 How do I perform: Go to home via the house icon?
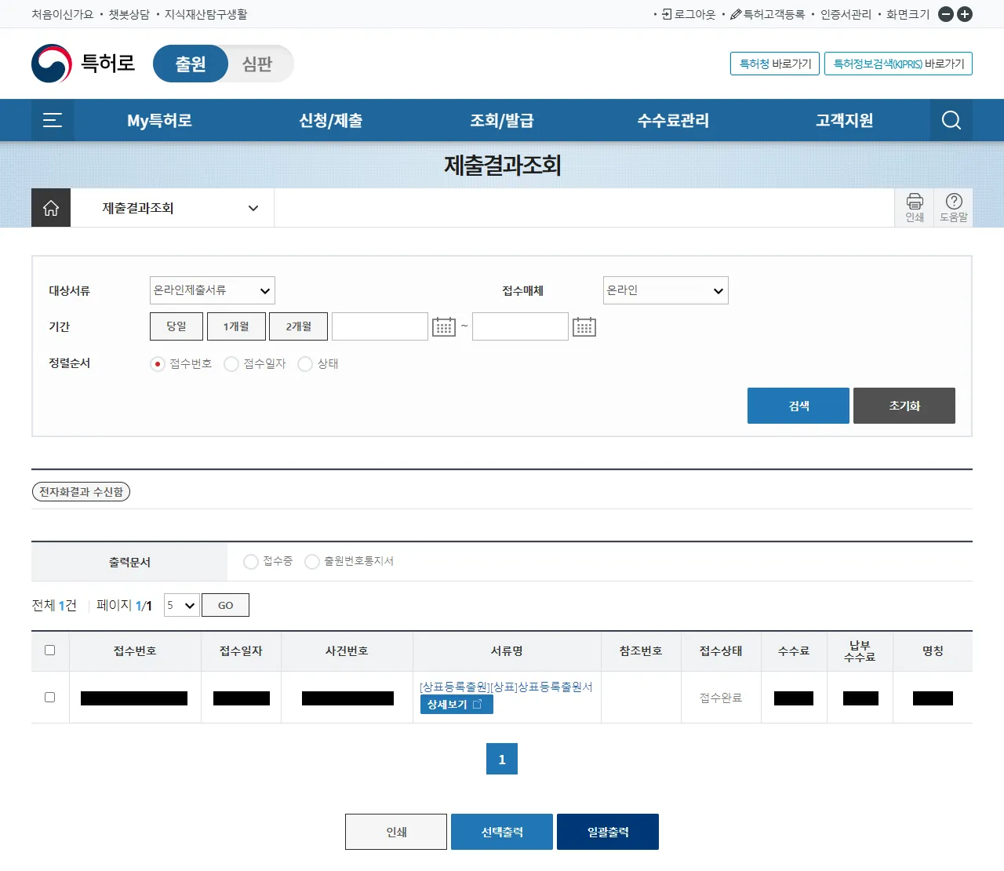51,208
